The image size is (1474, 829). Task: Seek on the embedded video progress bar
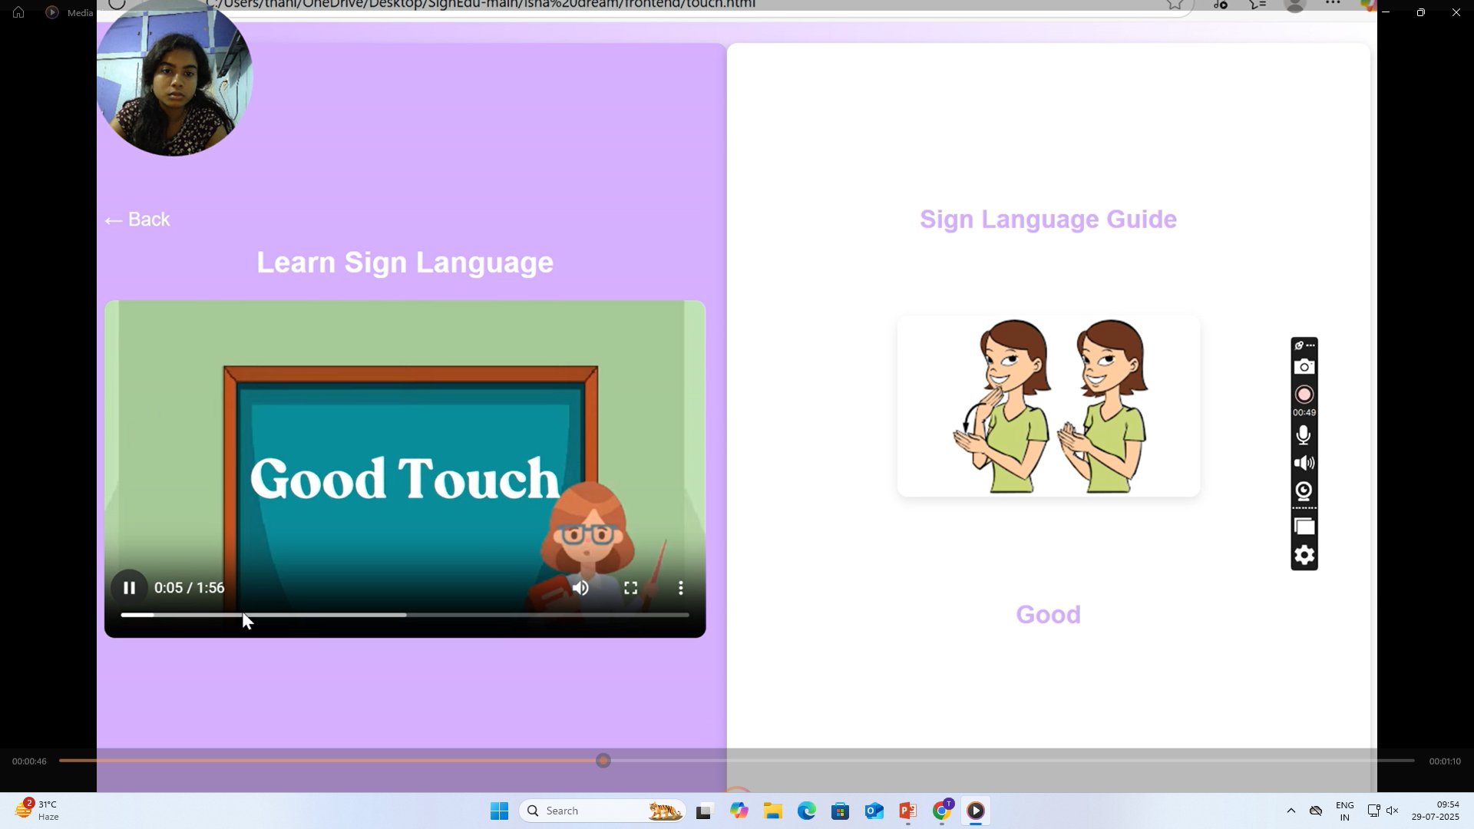coord(461,615)
